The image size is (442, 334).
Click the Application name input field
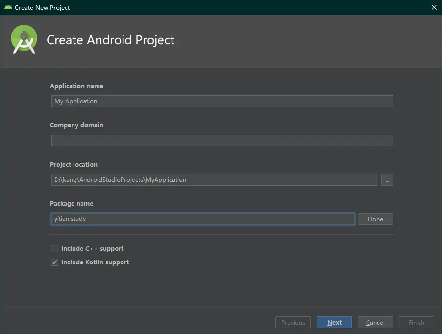[222, 101]
